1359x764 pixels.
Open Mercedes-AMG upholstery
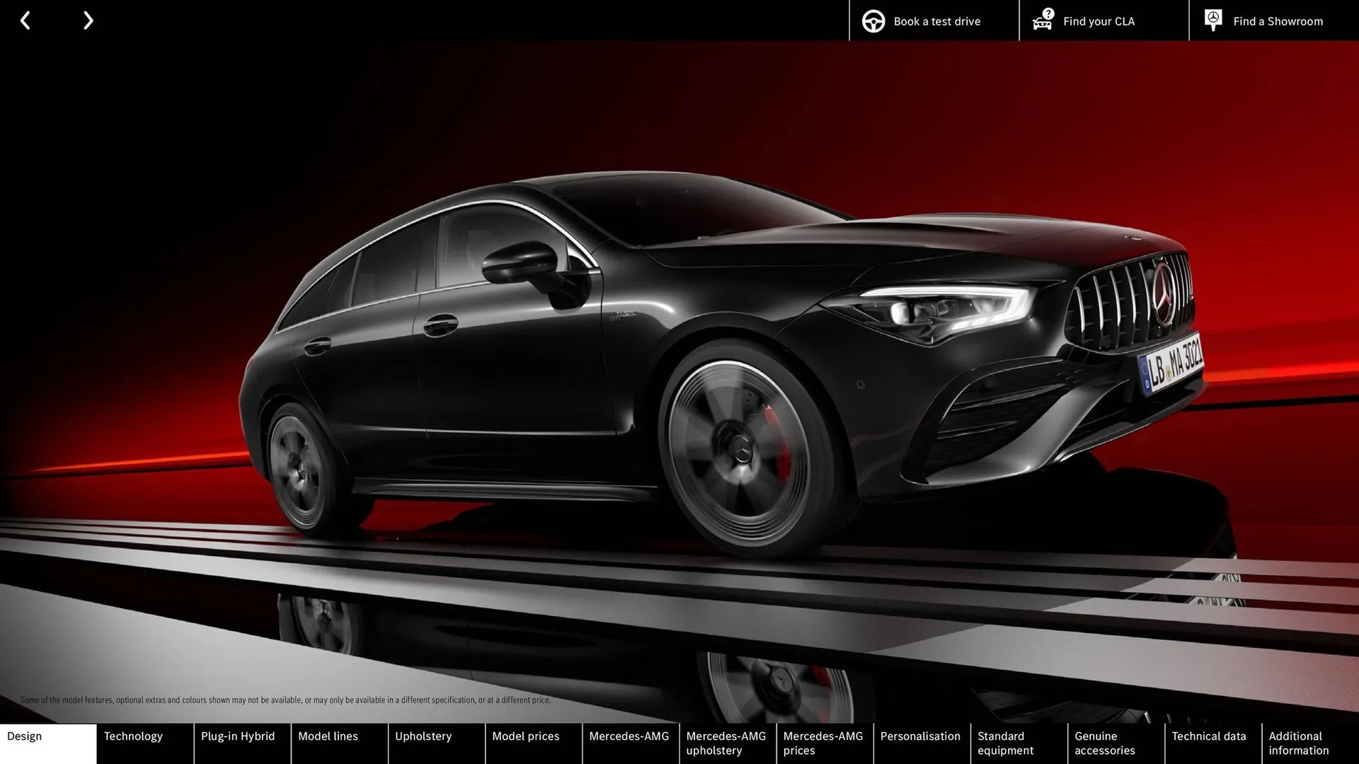coord(726,743)
